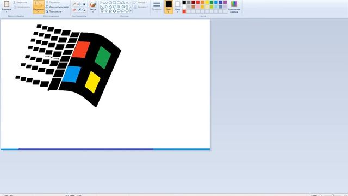Choose the Oval shape
Viewport: 348px width, 196px height.
(x=110, y=2)
